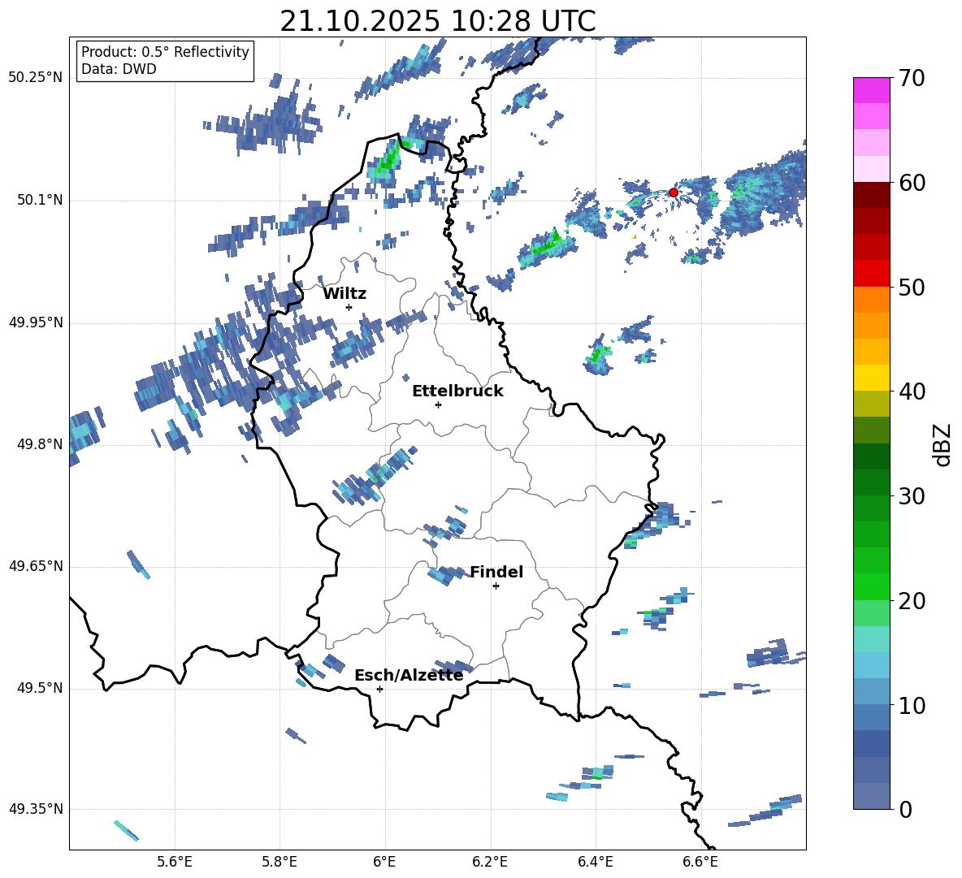Click the 'Esch/Alzette' city label
The height and width of the screenshot is (878, 962).
pos(409,675)
